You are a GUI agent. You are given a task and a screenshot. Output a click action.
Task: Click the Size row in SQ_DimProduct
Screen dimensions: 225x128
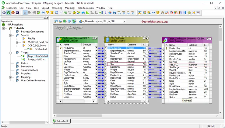click(x=127, y=64)
